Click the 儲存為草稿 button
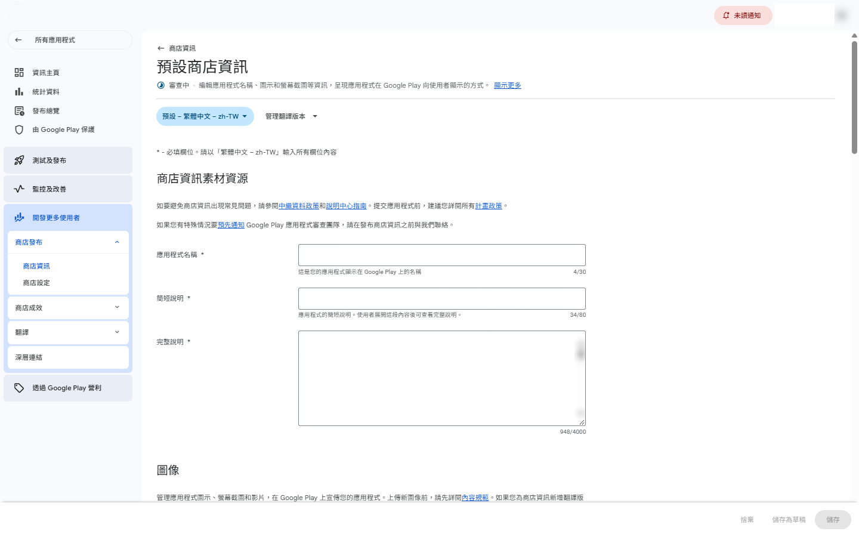This screenshot has height=537, width=859. tap(789, 520)
